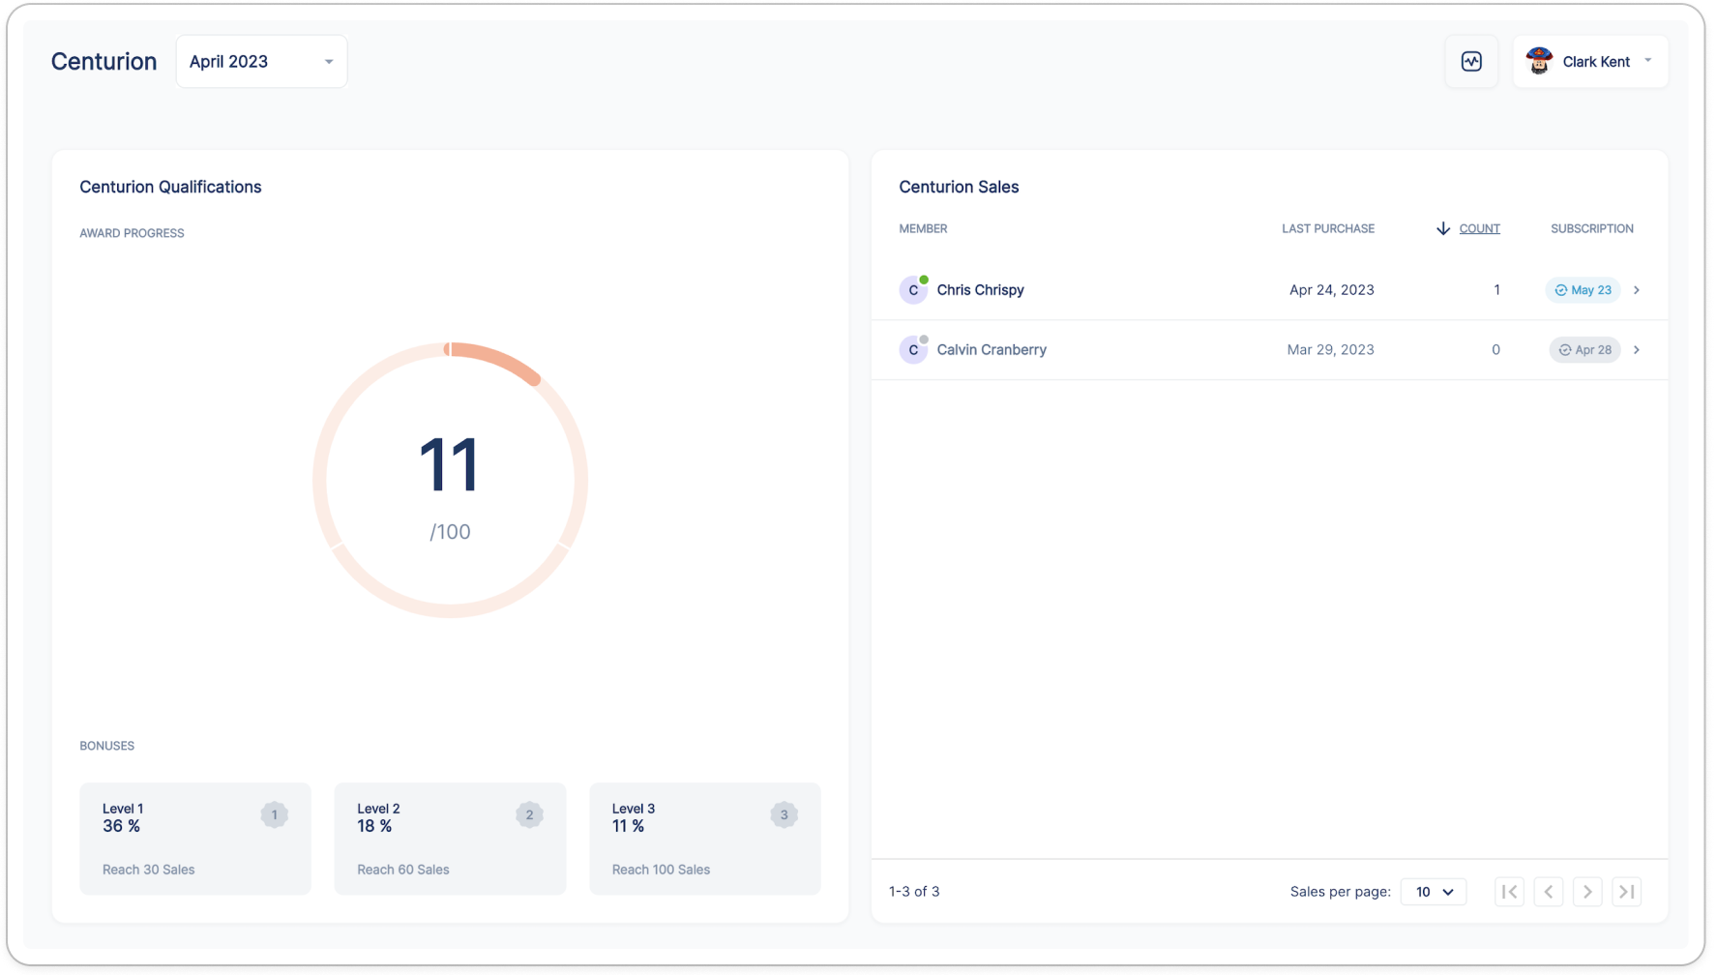Open the April 2023 month dropdown
The image size is (1717, 975).
coord(261,62)
